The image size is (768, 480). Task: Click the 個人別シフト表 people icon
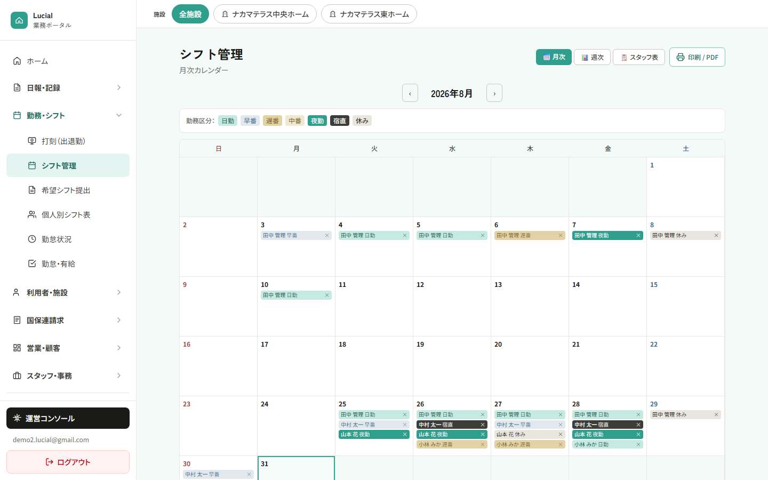[x=32, y=214]
